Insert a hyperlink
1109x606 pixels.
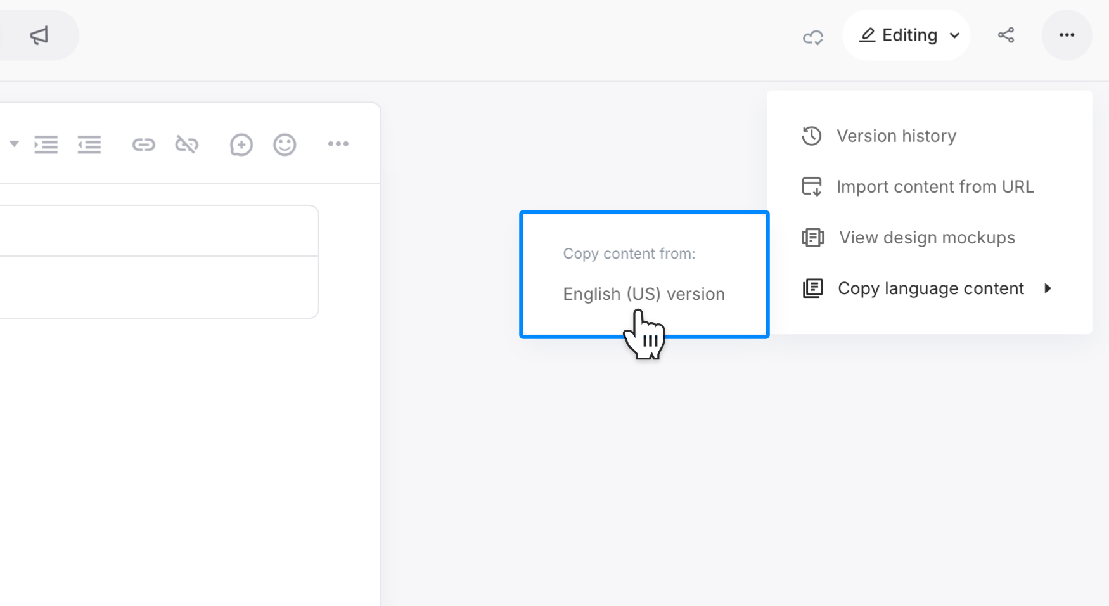pos(144,144)
